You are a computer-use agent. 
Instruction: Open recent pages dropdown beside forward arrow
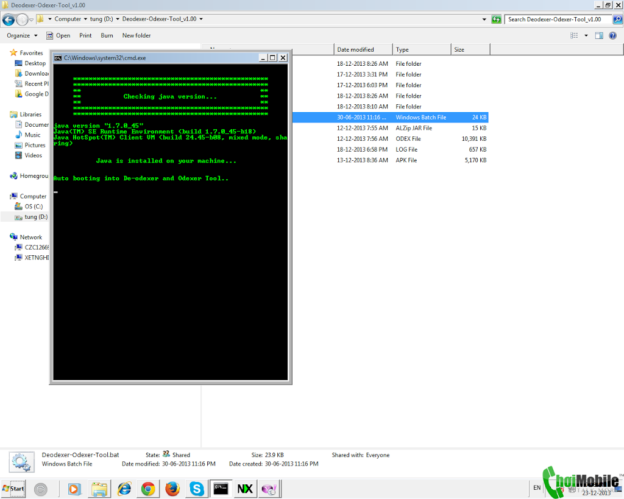point(32,19)
